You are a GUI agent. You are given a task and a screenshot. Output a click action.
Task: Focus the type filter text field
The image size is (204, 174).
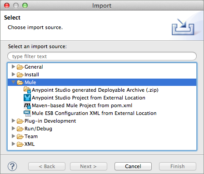point(102,56)
